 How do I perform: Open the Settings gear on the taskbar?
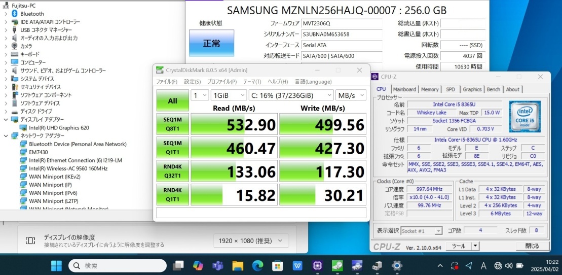[397, 266]
